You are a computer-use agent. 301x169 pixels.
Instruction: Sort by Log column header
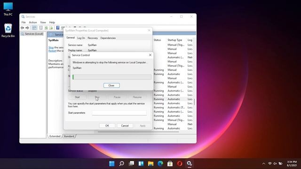point(190,40)
